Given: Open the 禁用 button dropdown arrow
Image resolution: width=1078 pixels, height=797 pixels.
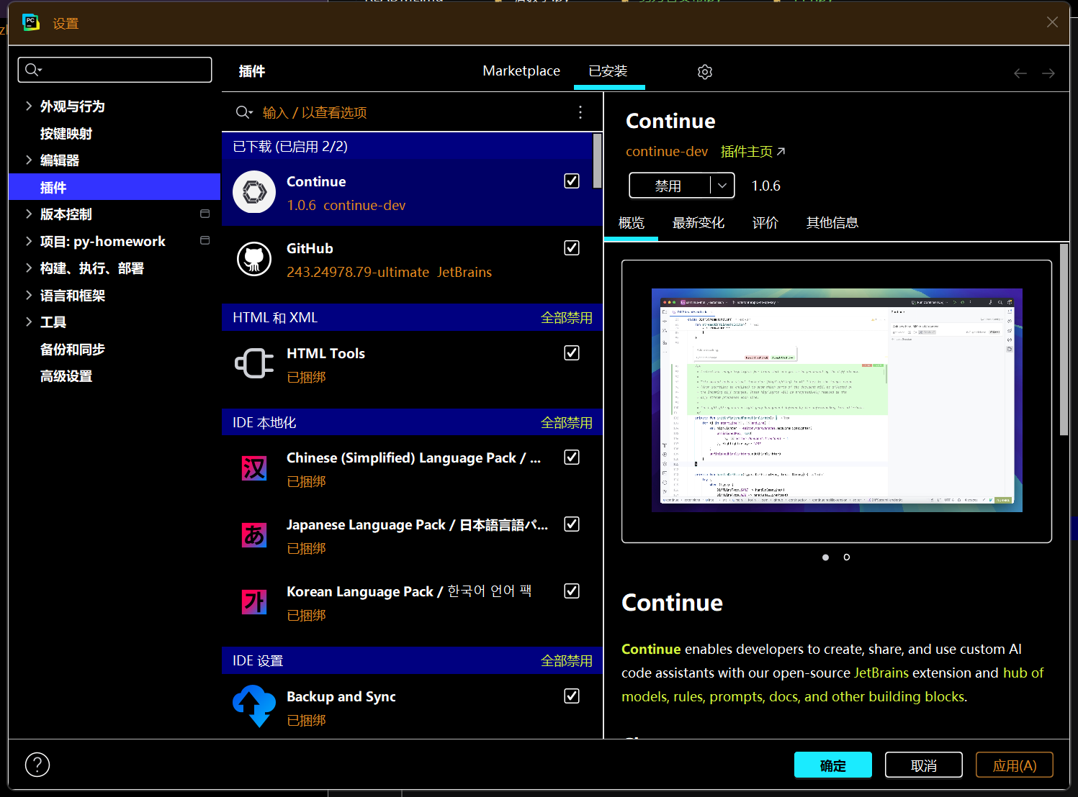Looking at the screenshot, I should point(722,186).
